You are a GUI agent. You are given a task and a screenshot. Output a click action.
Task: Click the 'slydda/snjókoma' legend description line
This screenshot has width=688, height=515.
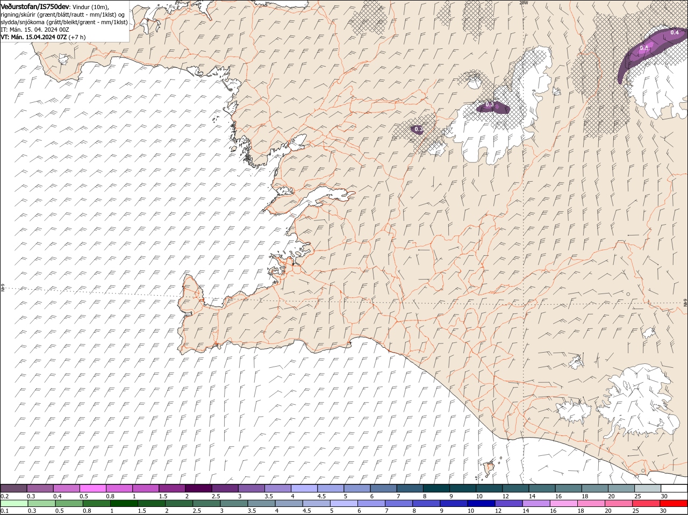click(x=64, y=22)
